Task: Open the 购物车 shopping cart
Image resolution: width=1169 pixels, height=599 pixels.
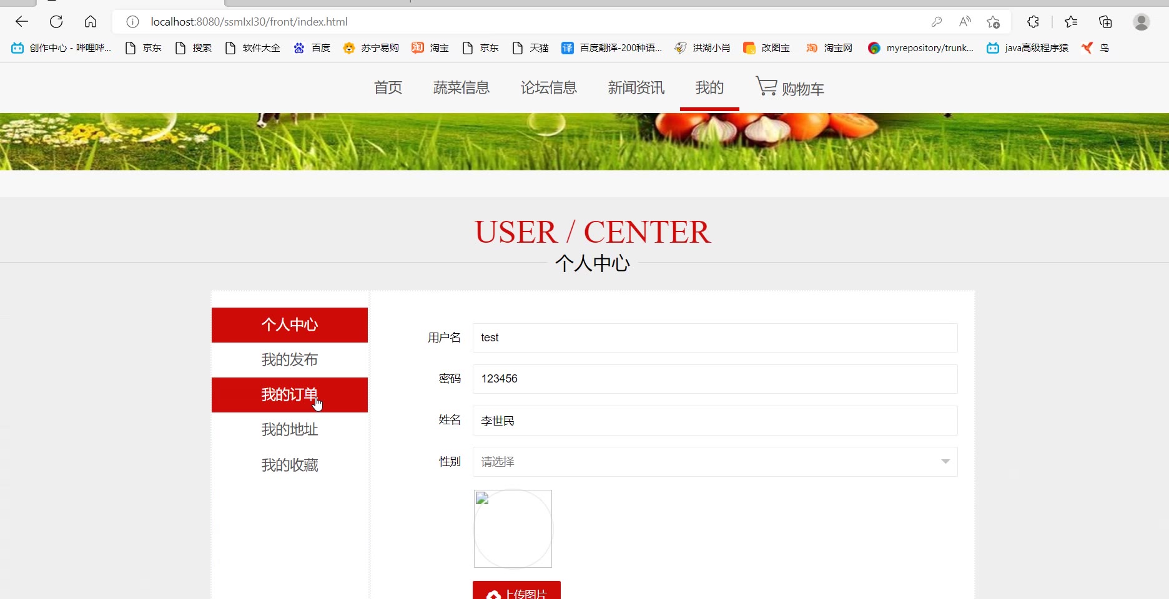Action: point(790,87)
